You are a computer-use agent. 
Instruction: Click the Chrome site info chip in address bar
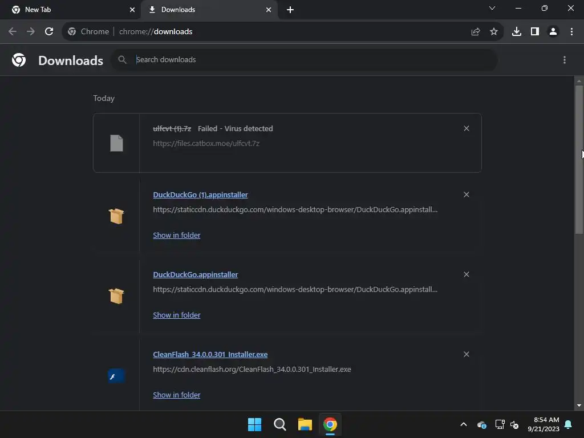pyautogui.click(x=88, y=32)
